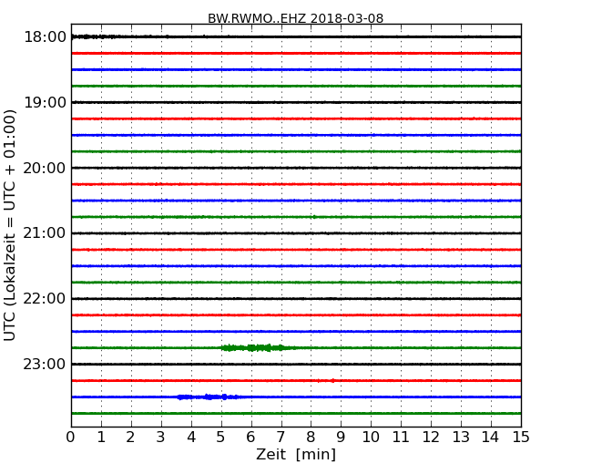Click the plot title BW.RWMO..EHZ 2018-03-08

[x=295, y=18]
